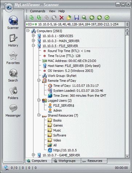Select the Round Trip Time row
Image resolution: width=132 pixels, height=173 pixels.
pos(69,51)
